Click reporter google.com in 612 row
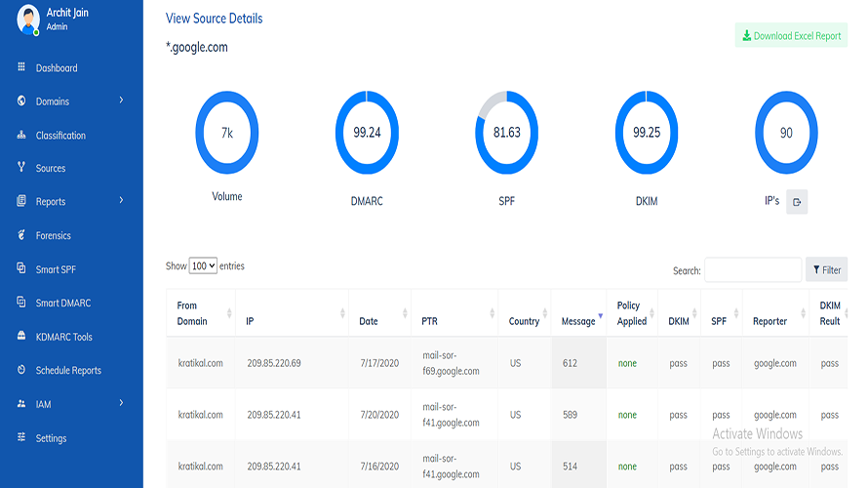 point(775,363)
